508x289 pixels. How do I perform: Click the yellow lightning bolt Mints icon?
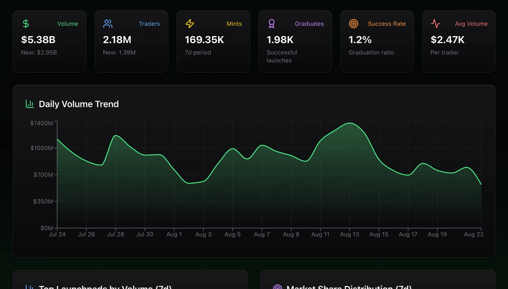tap(190, 24)
